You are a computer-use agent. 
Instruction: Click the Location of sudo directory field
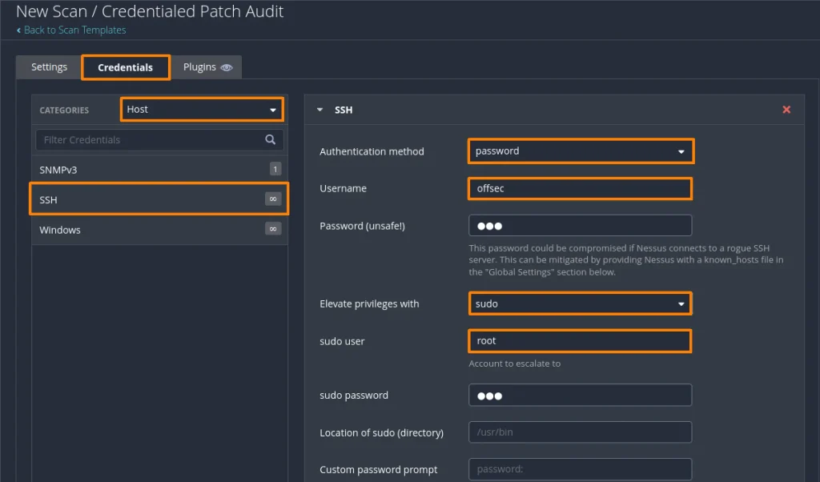pos(580,432)
